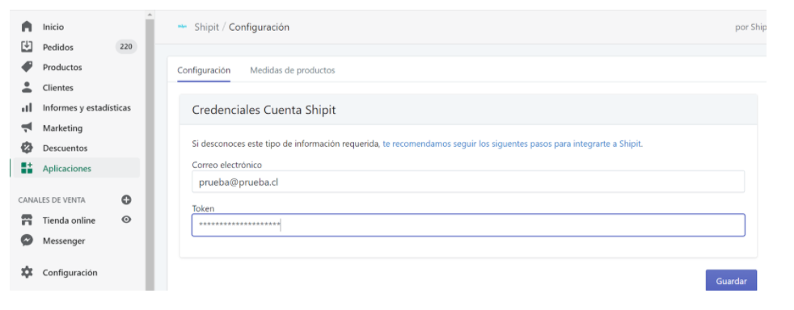
Task: Go to Productos section
Action: click(x=62, y=67)
